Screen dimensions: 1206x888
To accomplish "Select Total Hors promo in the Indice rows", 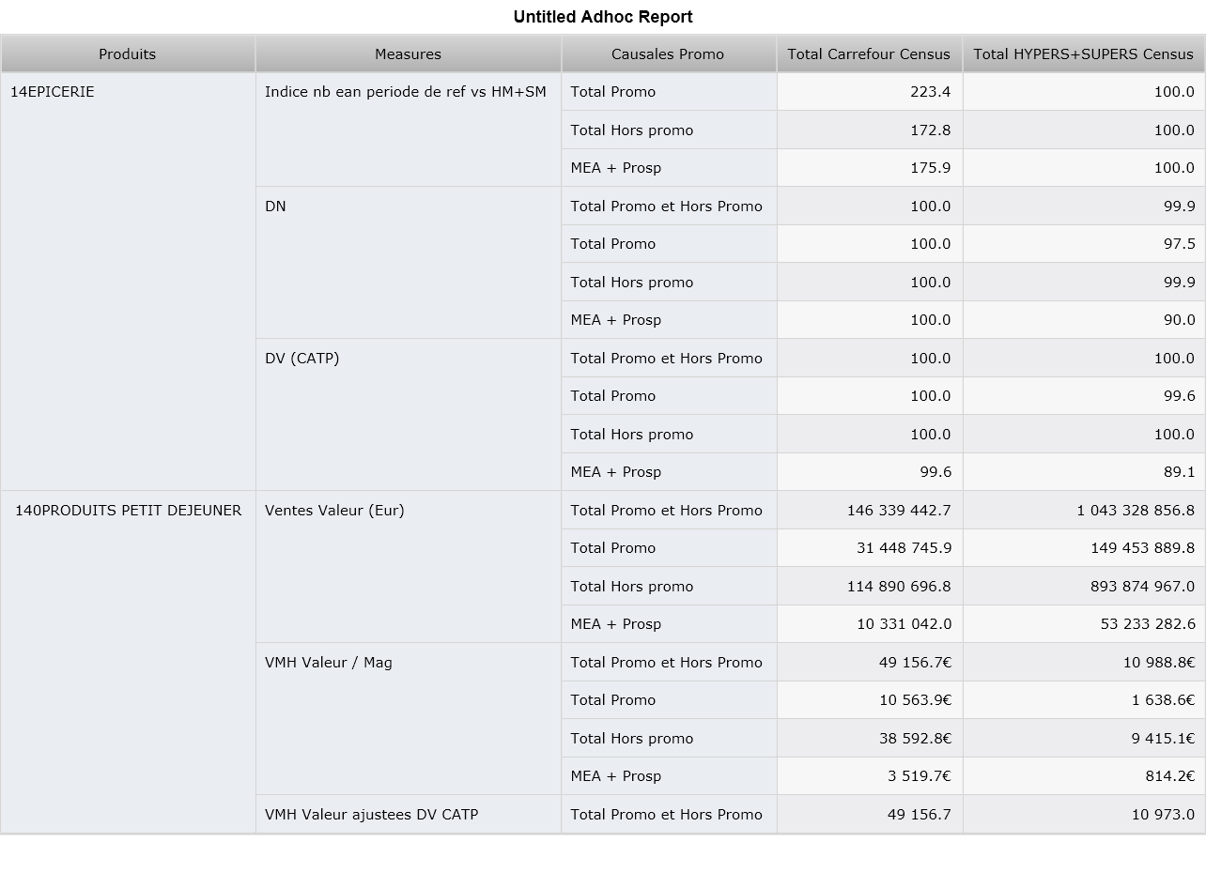I will 669,130.
